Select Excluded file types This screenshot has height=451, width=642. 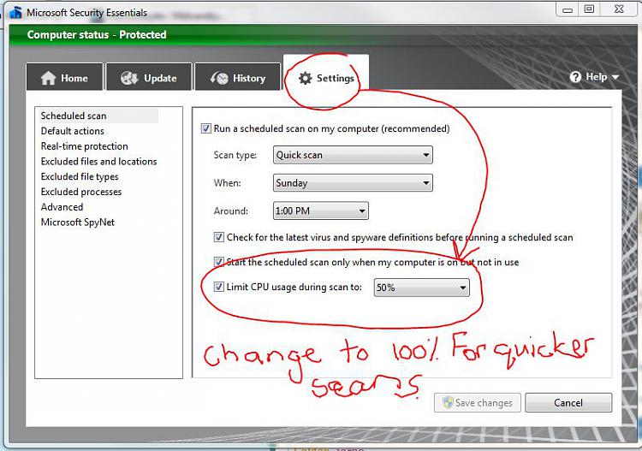coord(80,176)
